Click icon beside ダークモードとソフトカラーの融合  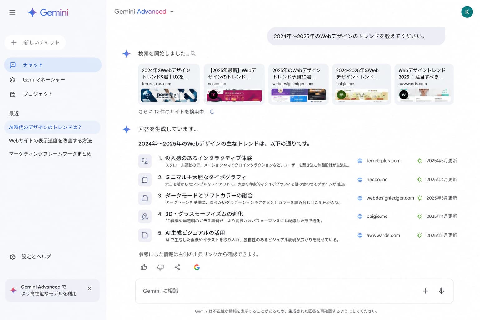tap(145, 198)
